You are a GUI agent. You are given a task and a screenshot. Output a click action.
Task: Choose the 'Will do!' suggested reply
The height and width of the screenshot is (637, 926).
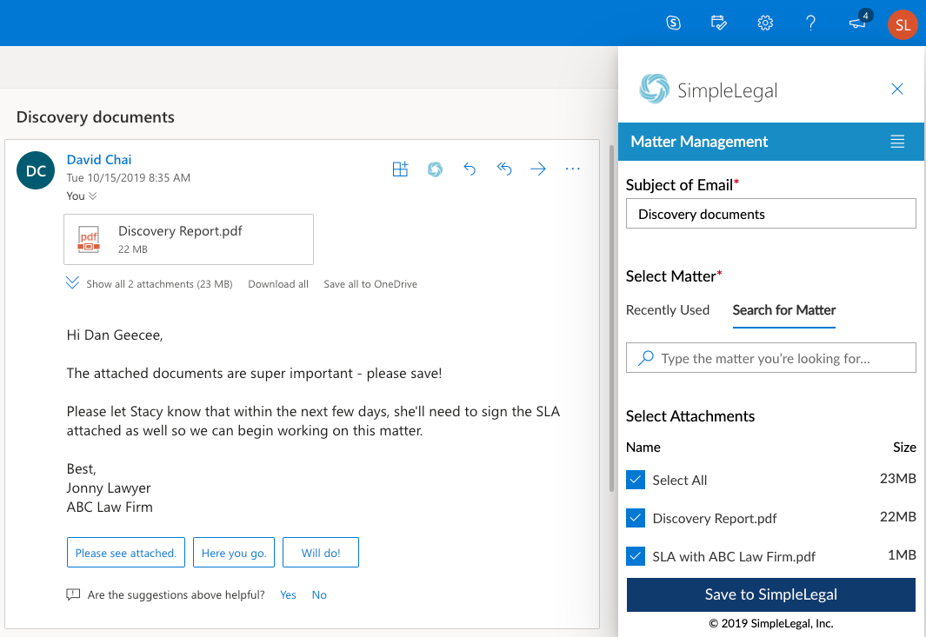(321, 553)
